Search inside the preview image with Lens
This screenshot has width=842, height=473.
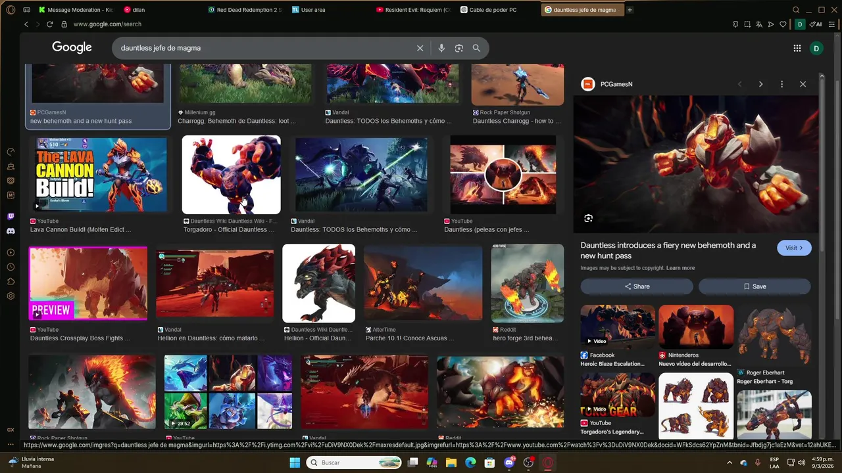[x=588, y=218]
